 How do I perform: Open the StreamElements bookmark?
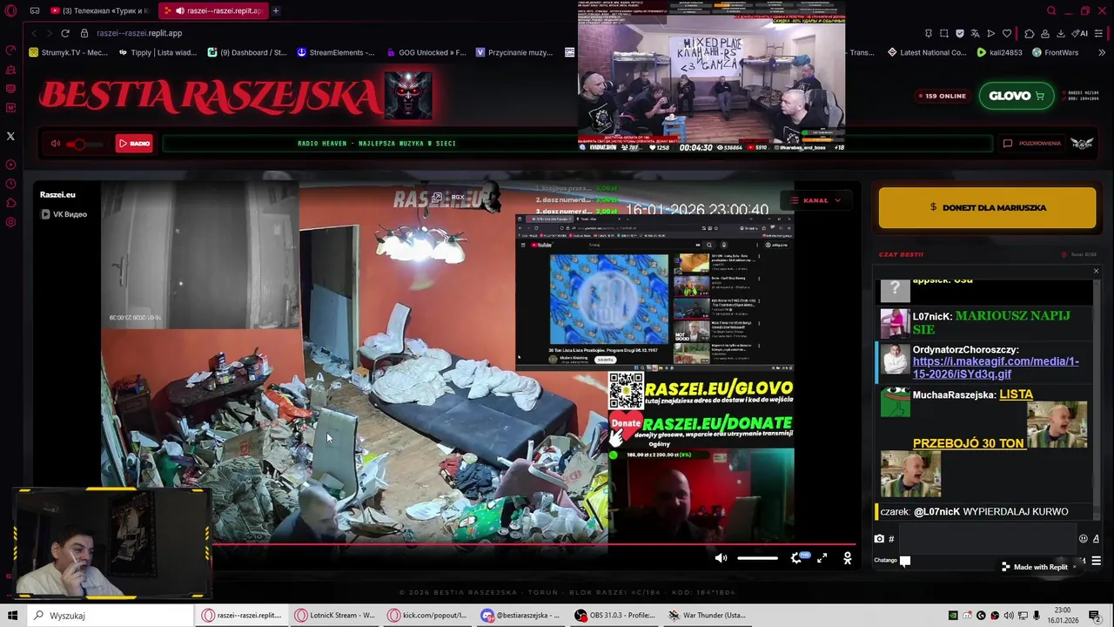click(x=336, y=52)
